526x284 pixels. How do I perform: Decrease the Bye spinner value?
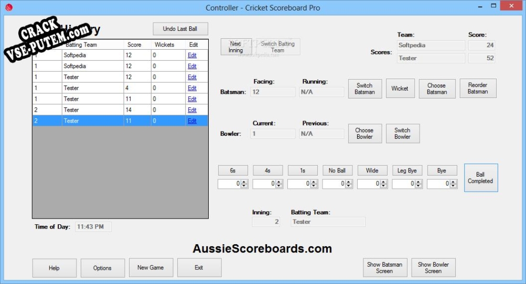click(x=454, y=186)
